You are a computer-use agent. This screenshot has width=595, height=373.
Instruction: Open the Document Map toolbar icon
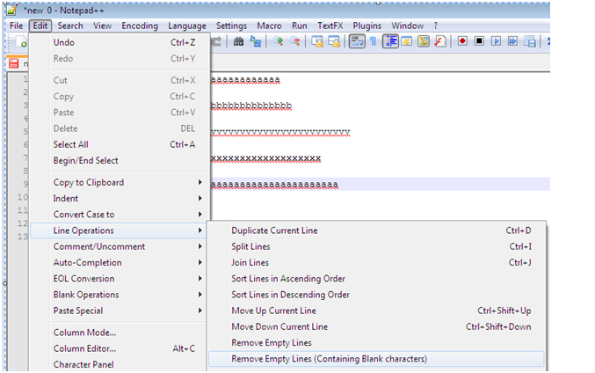[x=423, y=41]
